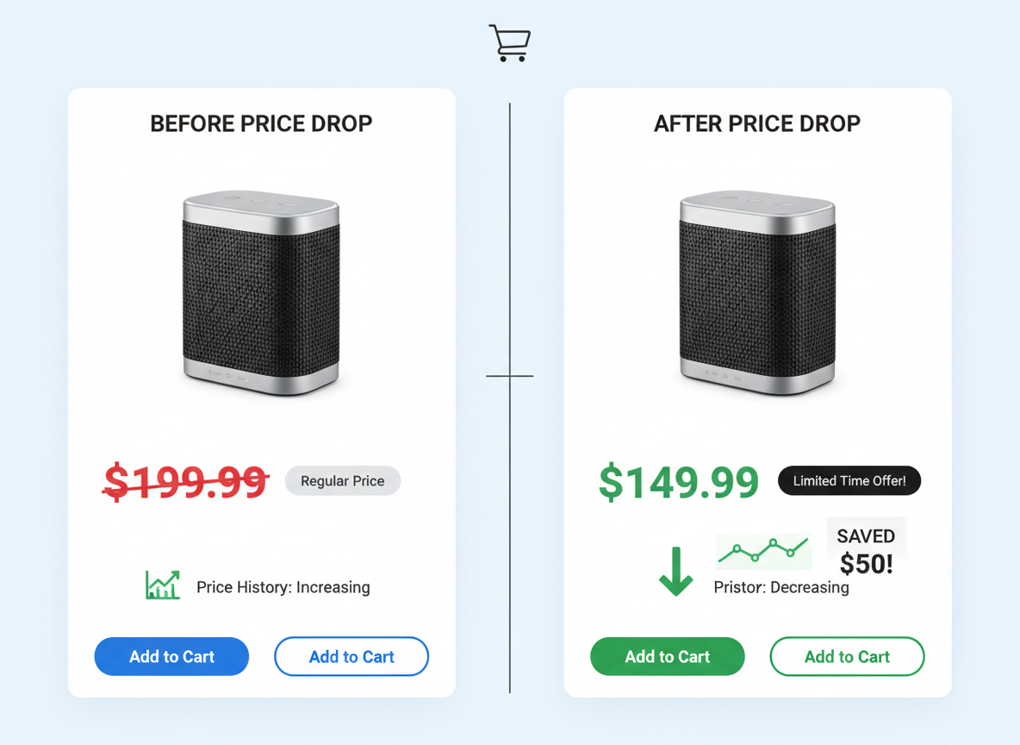Screen dimensions: 1020x745
Task: Click the green outlined Add to Cart button
Action: click(847, 656)
